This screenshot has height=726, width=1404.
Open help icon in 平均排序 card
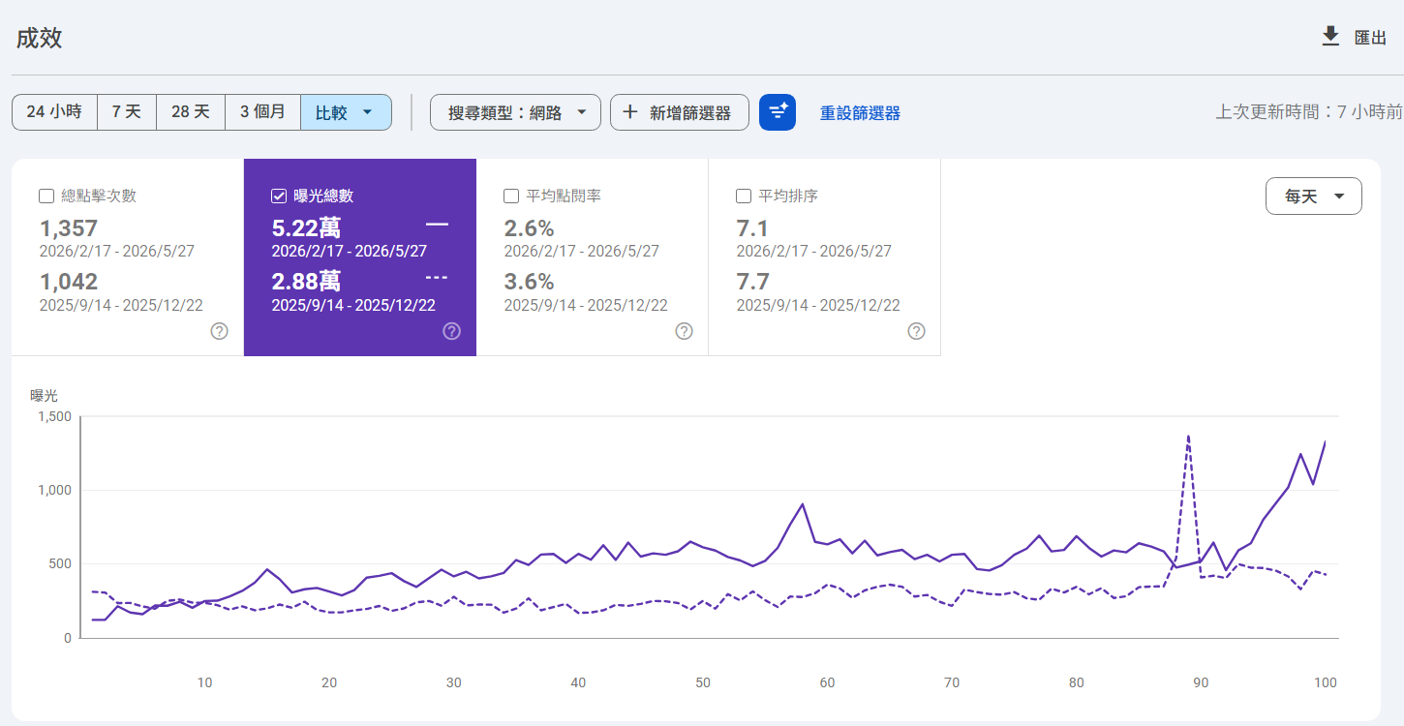[x=917, y=331]
